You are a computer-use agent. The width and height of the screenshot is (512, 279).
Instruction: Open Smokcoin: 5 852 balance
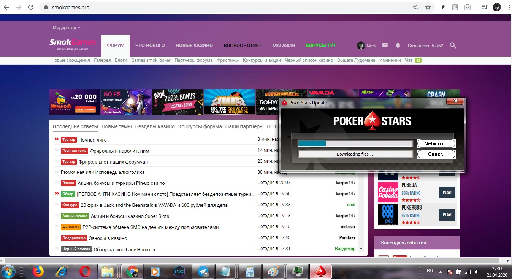click(x=425, y=46)
